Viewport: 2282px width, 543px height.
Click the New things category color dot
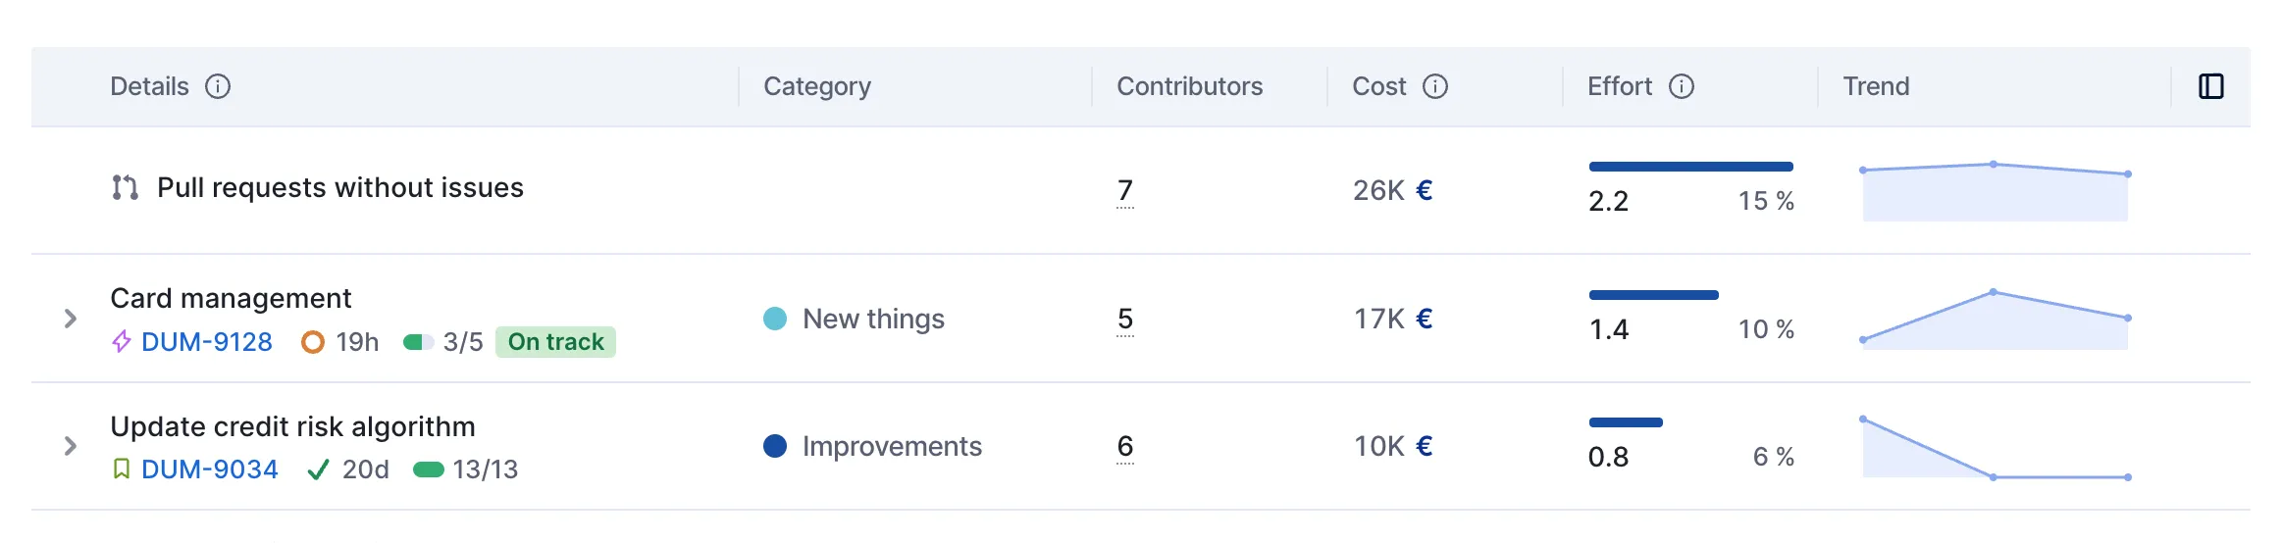[x=775, y=319]
